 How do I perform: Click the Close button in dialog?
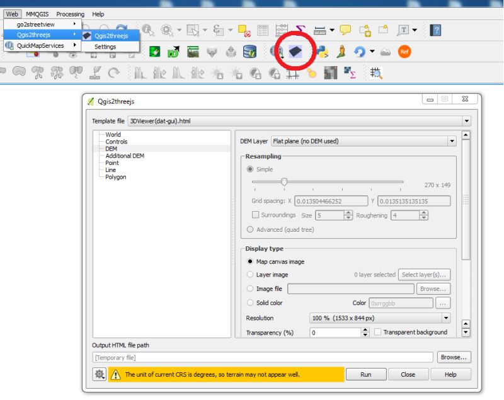coord(408,374)
